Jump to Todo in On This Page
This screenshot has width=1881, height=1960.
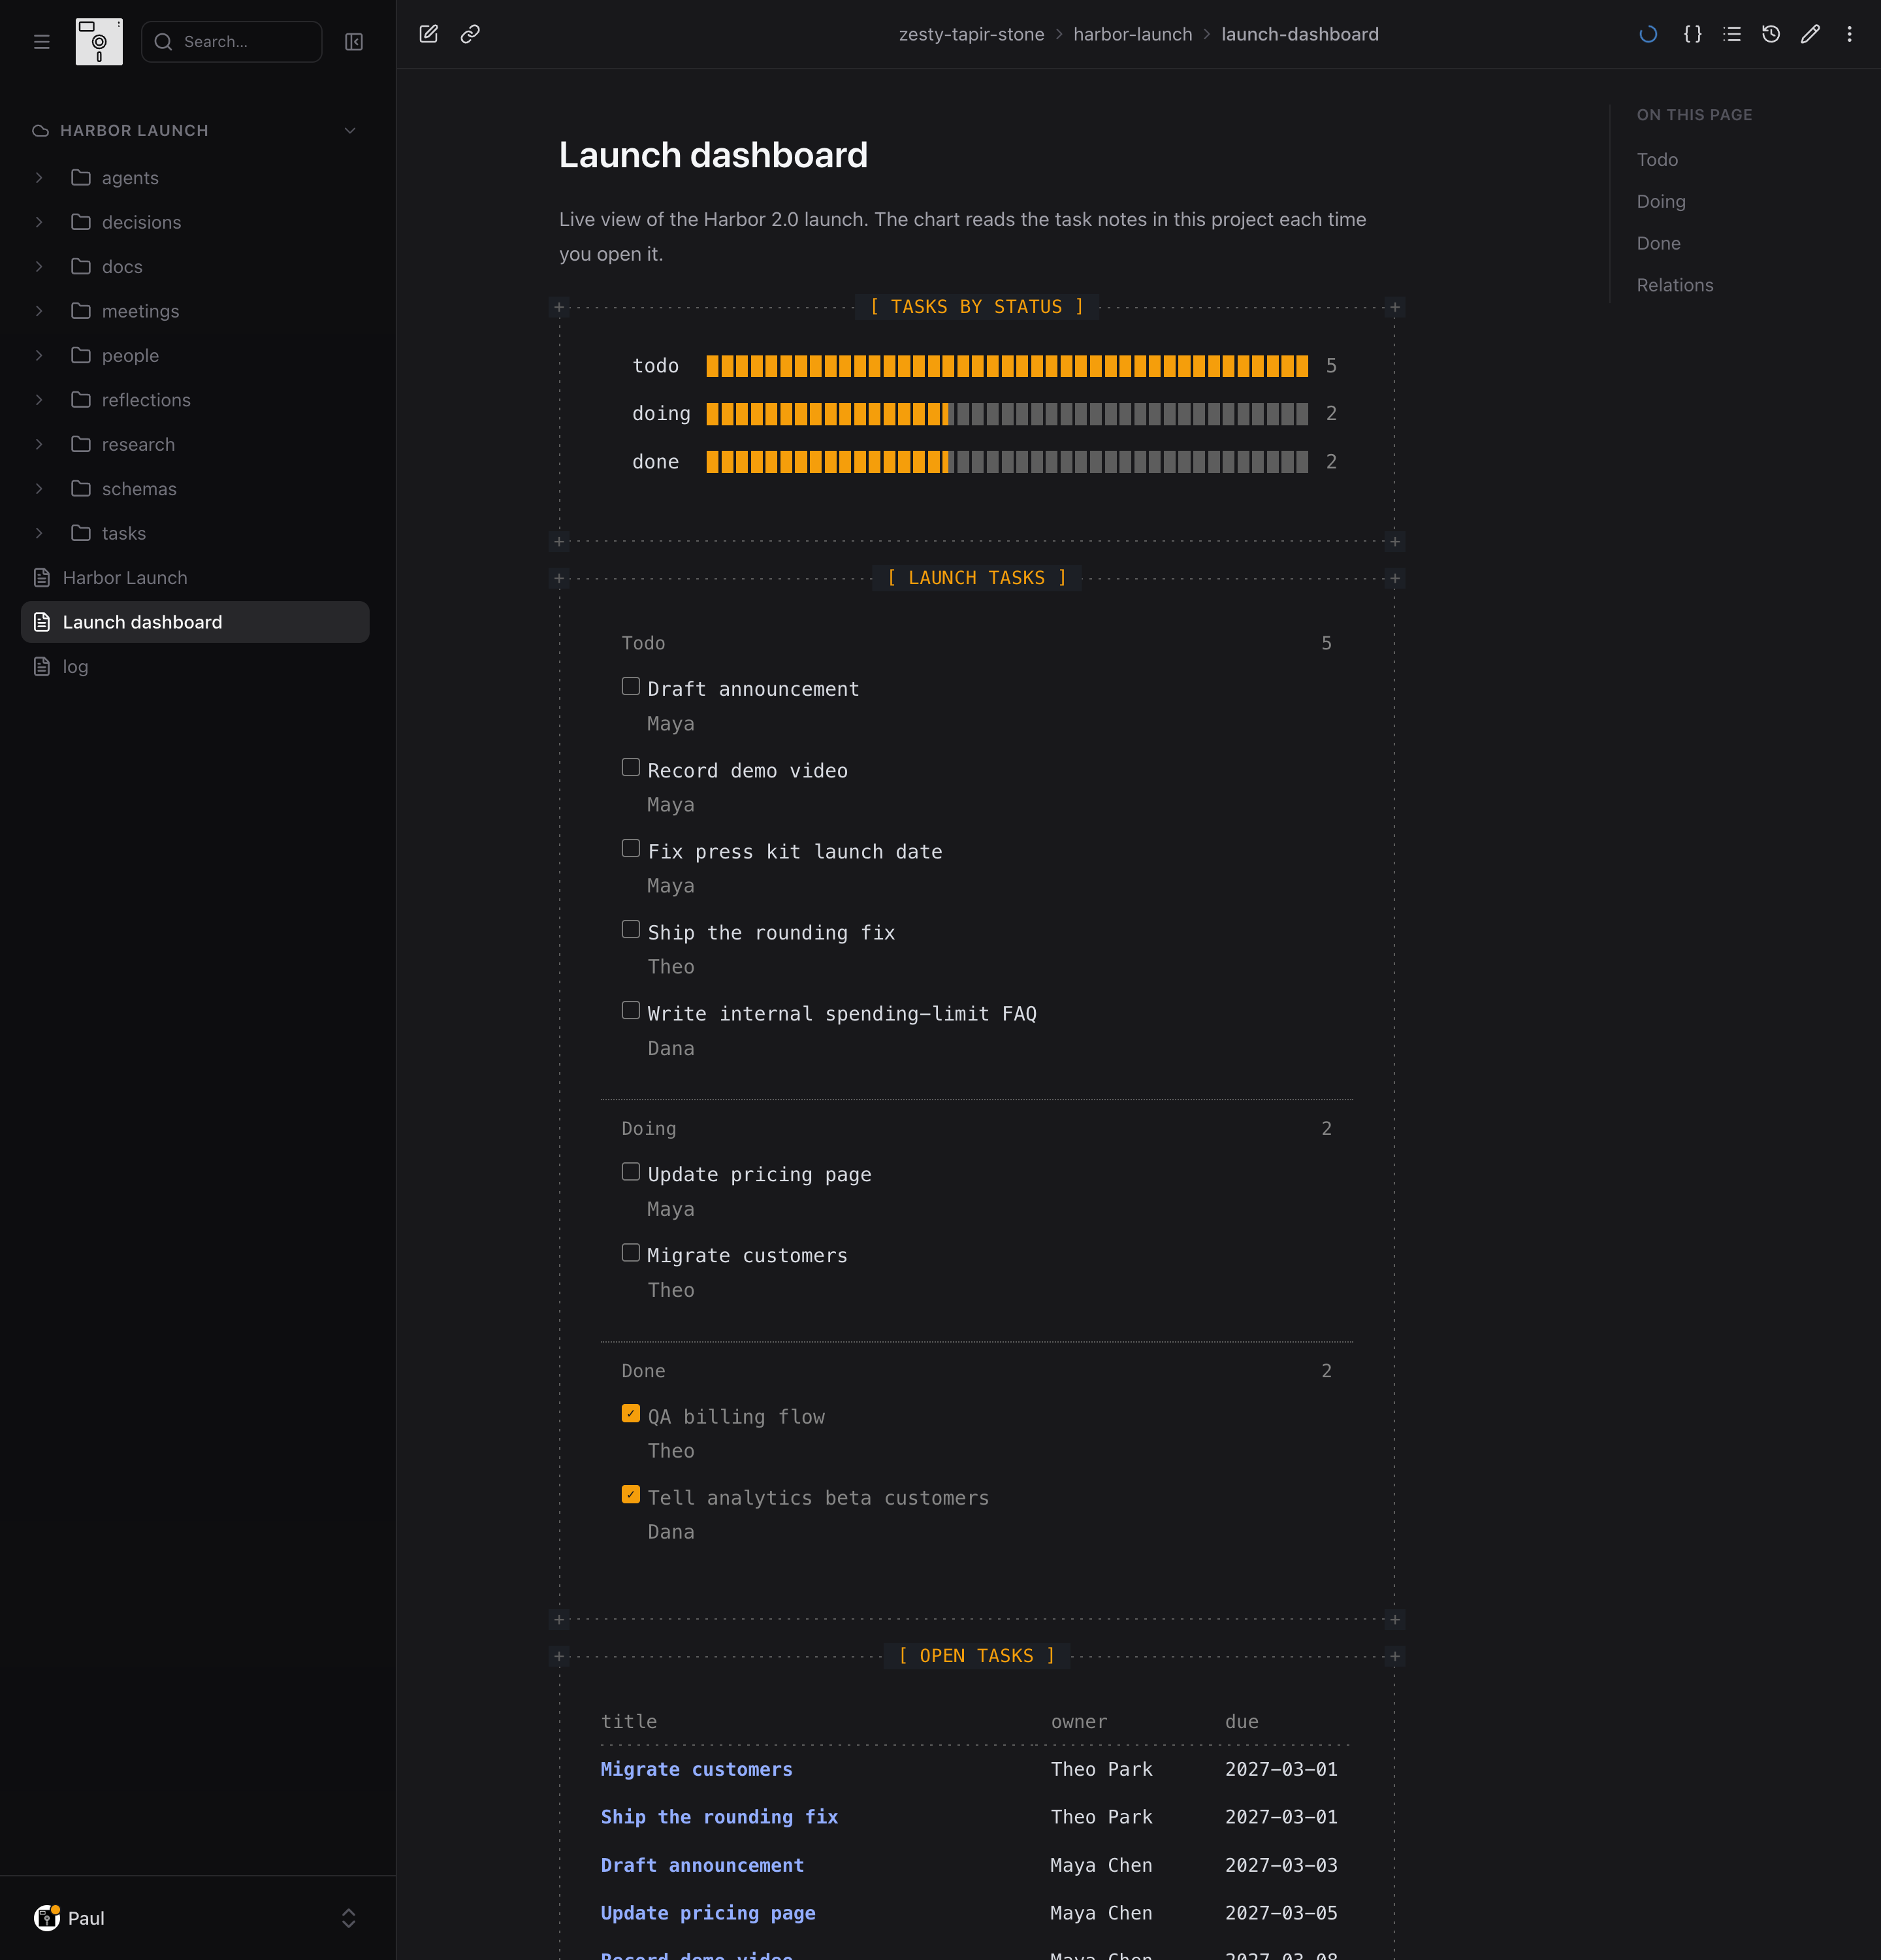click(1657, 160)
